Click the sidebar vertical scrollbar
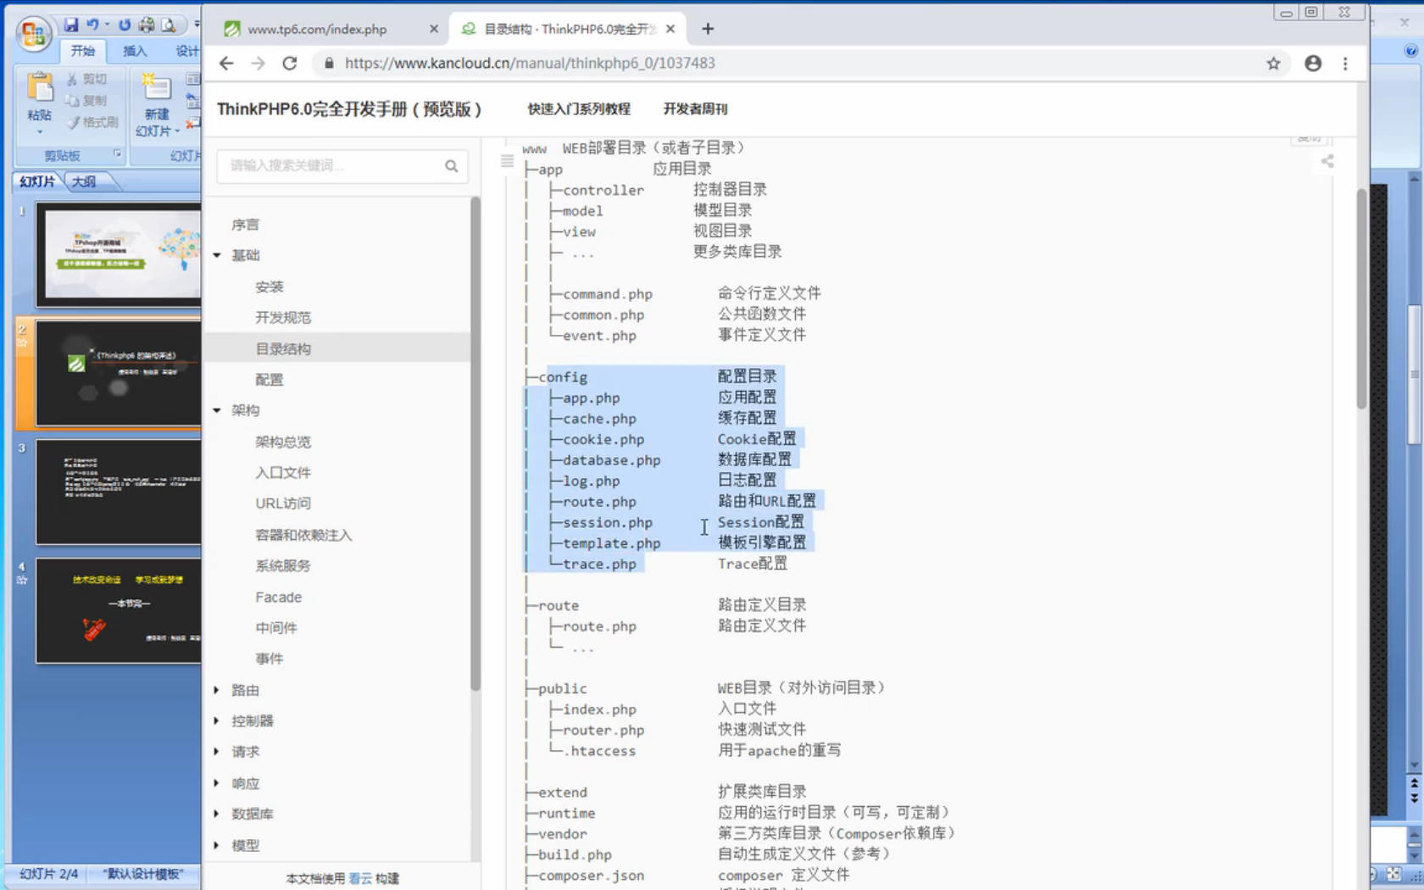 click(476, 444)
